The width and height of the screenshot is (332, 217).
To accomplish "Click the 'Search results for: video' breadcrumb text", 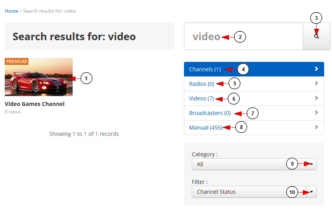I will tap(49, 11).
